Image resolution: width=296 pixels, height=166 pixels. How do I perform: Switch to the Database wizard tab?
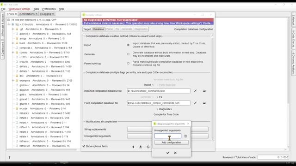[99, 29]
